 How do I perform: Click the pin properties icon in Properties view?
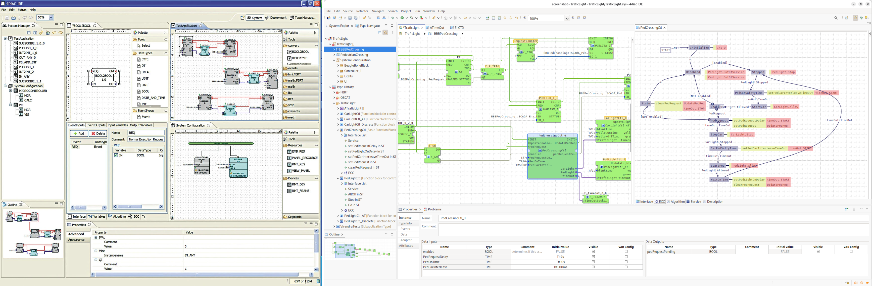pos(846,209)
